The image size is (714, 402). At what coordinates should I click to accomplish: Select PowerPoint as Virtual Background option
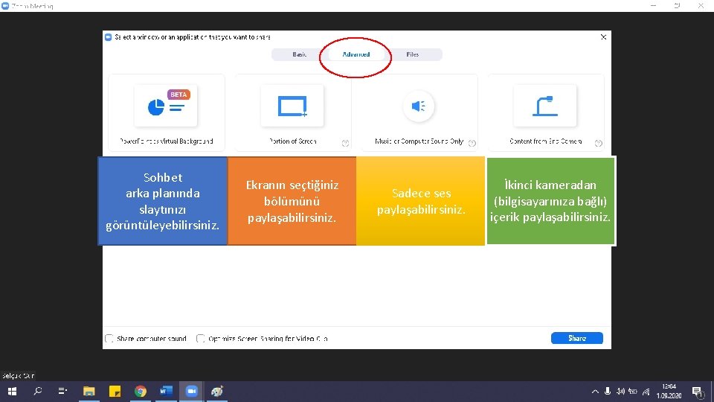(166, 112)
